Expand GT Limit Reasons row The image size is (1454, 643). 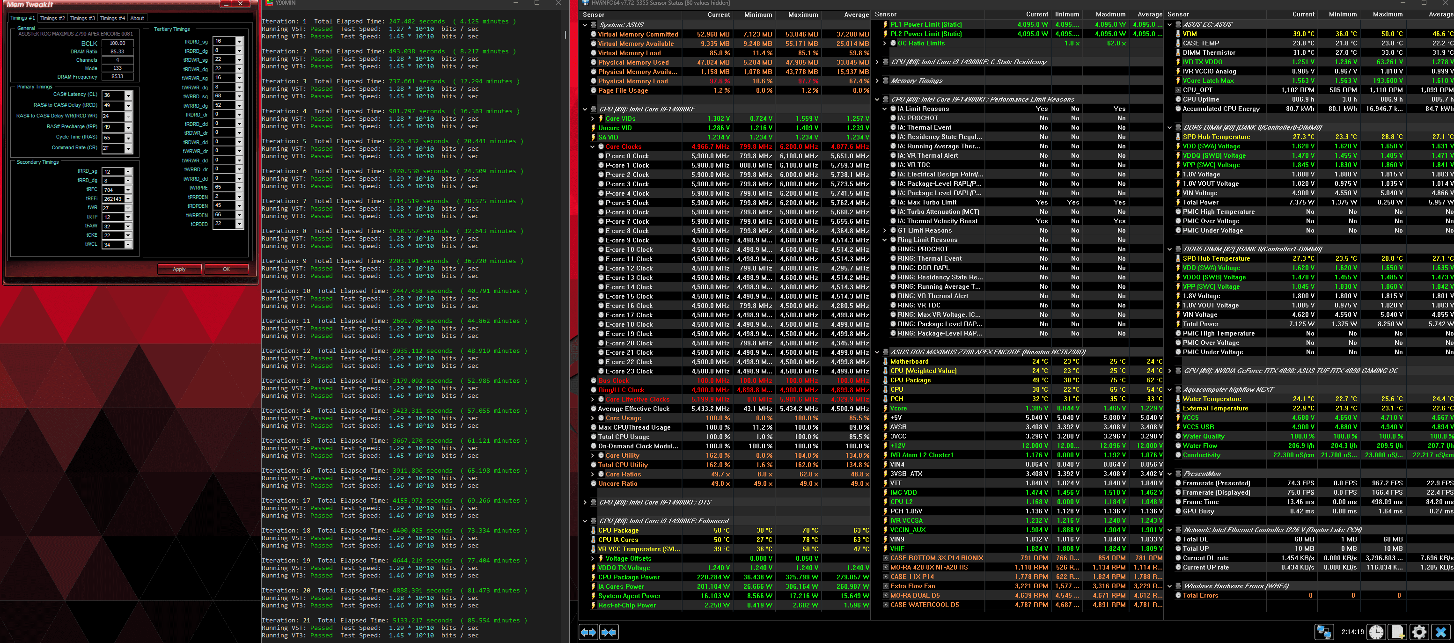pyautogui.click(x=884, y=230)
